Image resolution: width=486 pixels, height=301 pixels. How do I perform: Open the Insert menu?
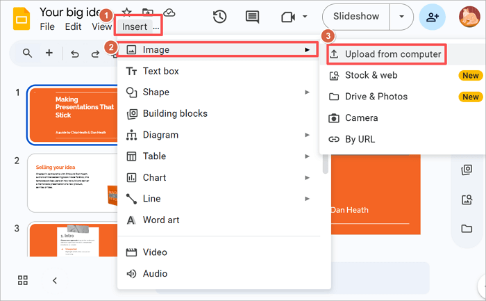(x=135, y=26)
